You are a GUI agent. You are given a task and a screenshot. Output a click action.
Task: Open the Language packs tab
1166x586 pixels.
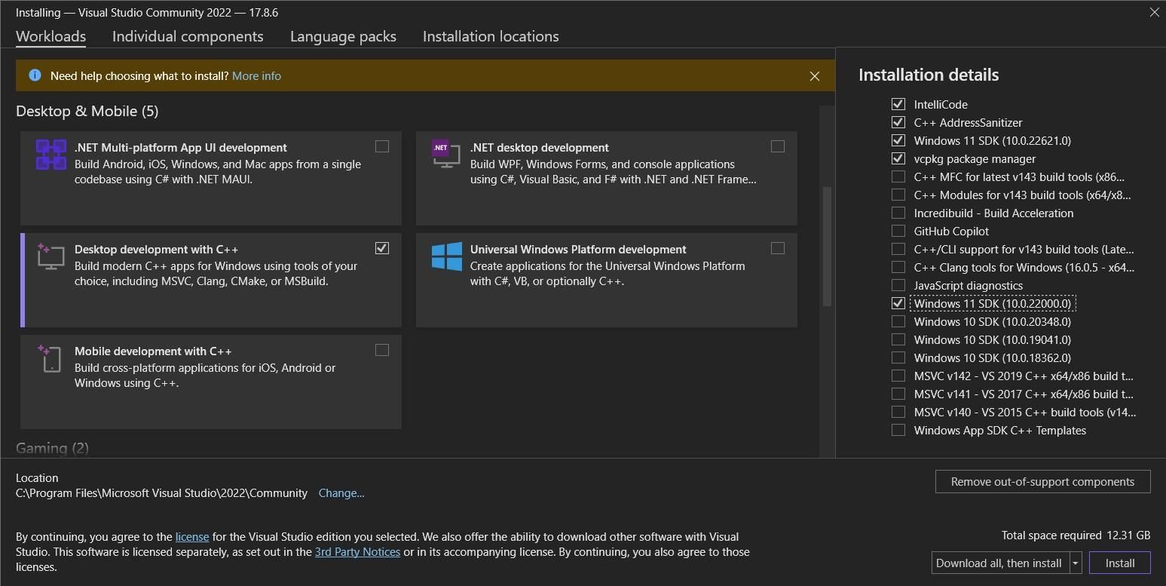click(343, 36)
